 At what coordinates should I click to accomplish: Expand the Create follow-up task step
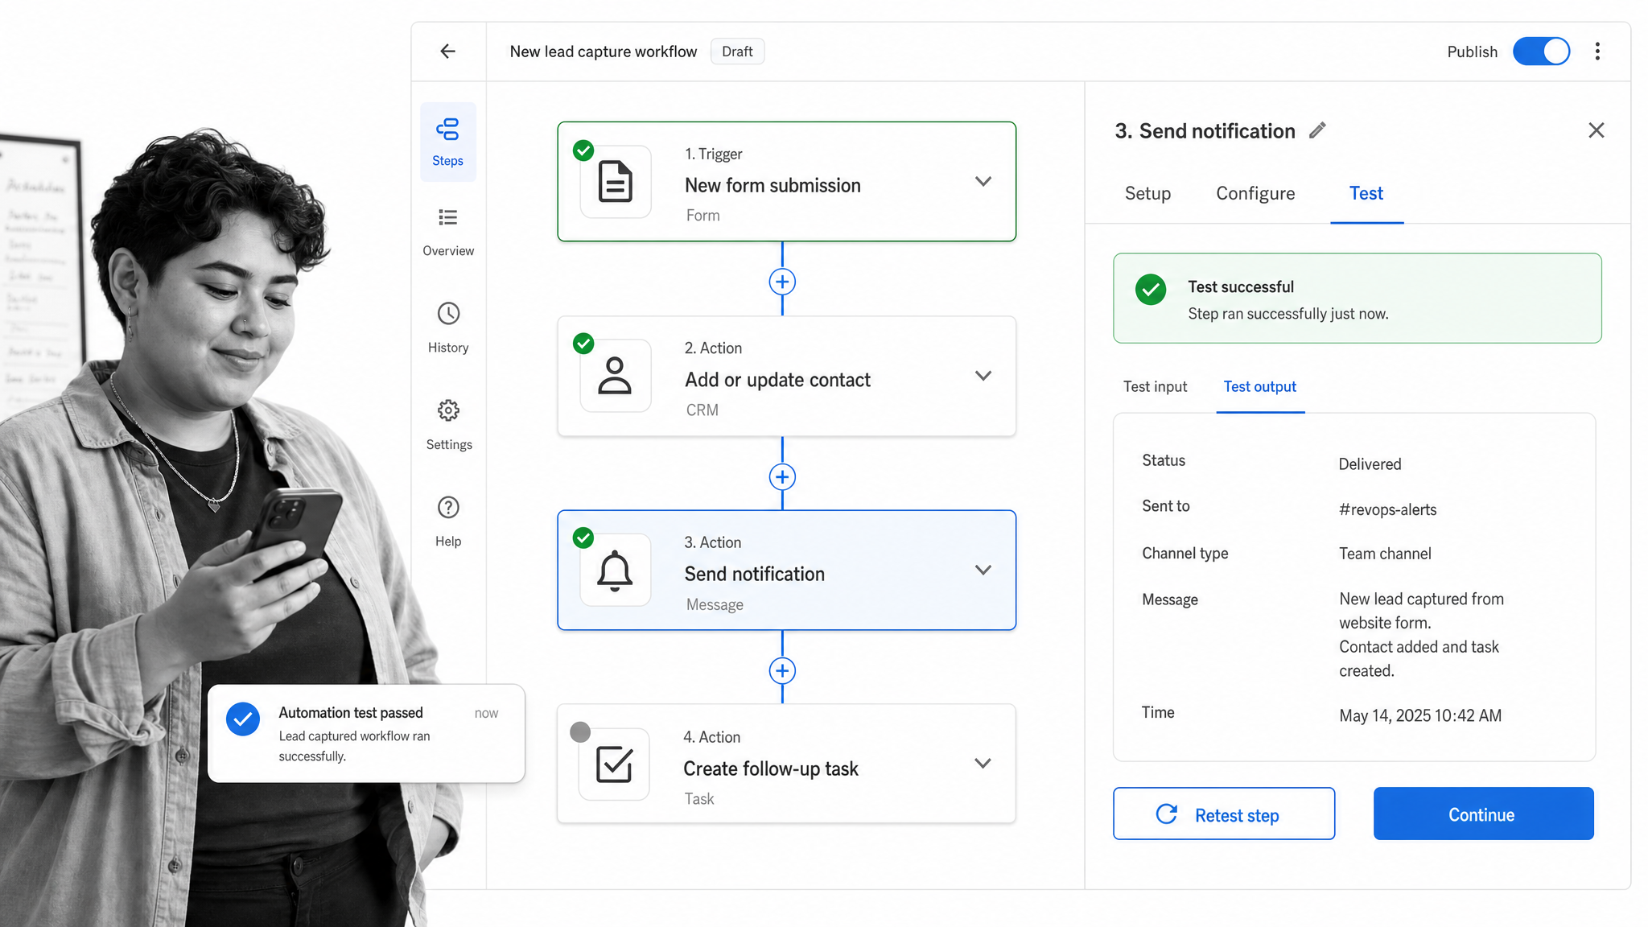pyautogui.click(x=983, y=764)
